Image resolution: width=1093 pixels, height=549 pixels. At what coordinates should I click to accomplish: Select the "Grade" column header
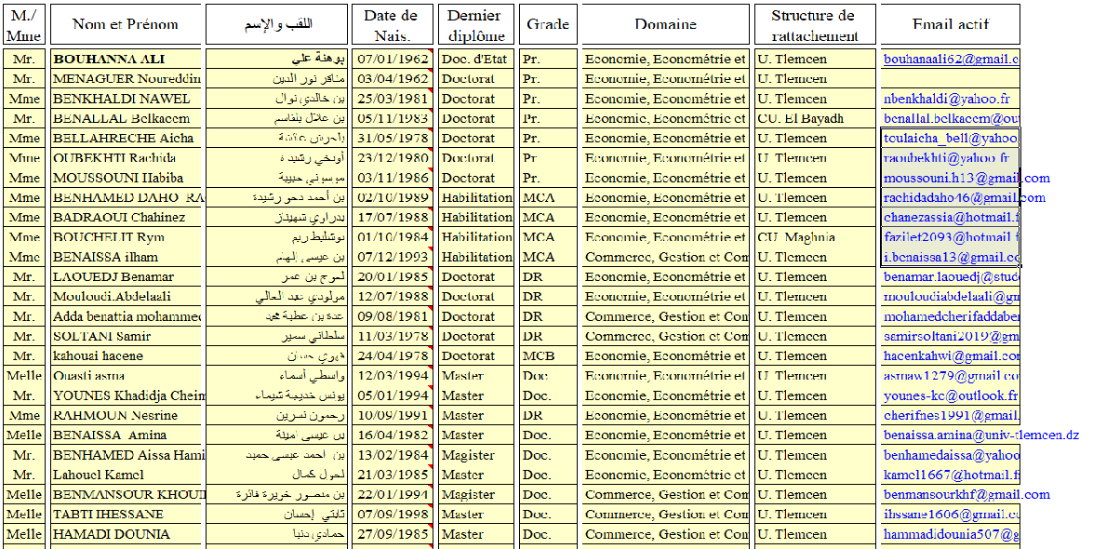(x=548, y=25)
